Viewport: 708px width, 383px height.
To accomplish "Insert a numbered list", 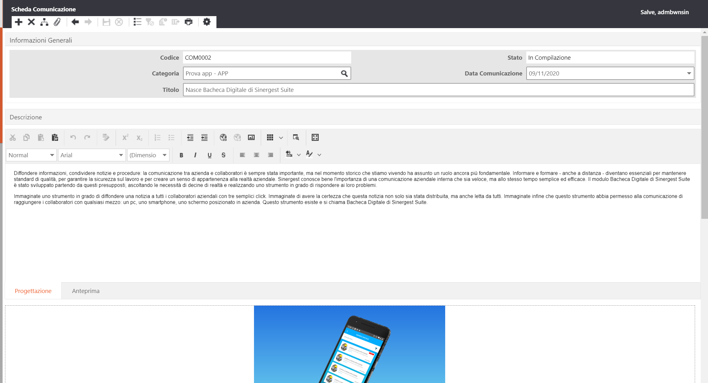I will 157,137.
